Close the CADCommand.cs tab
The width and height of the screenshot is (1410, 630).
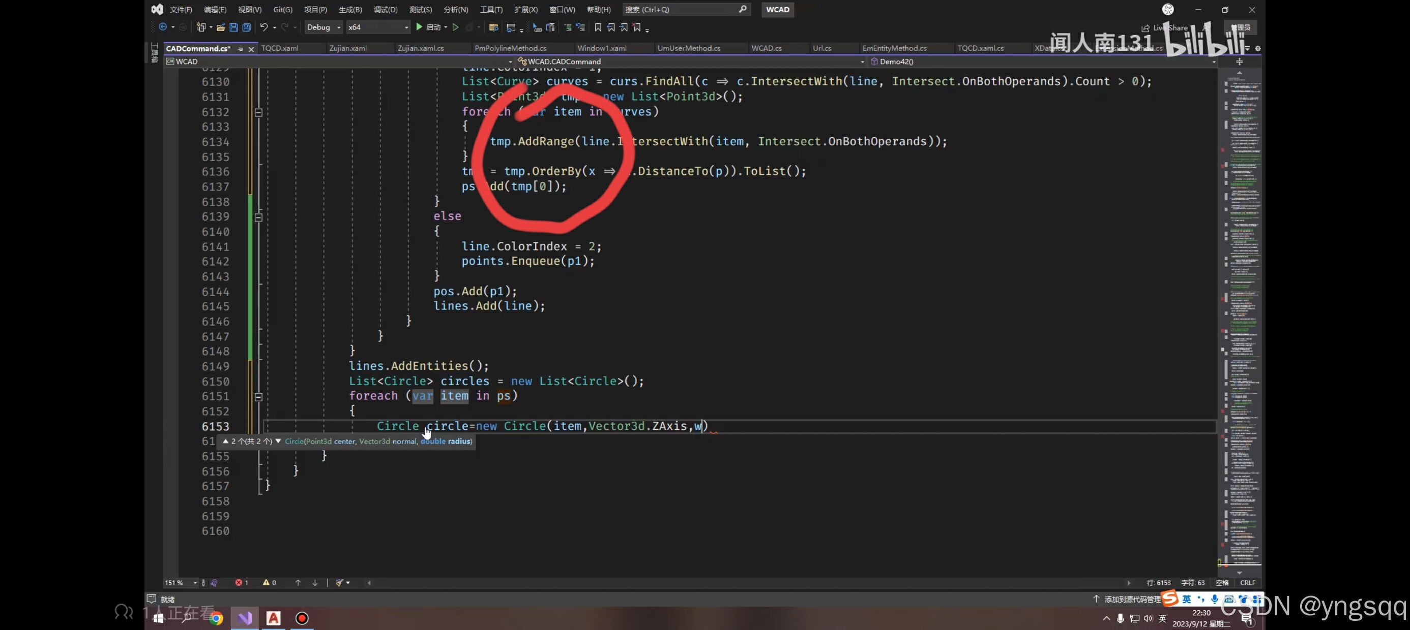point(251,49)
